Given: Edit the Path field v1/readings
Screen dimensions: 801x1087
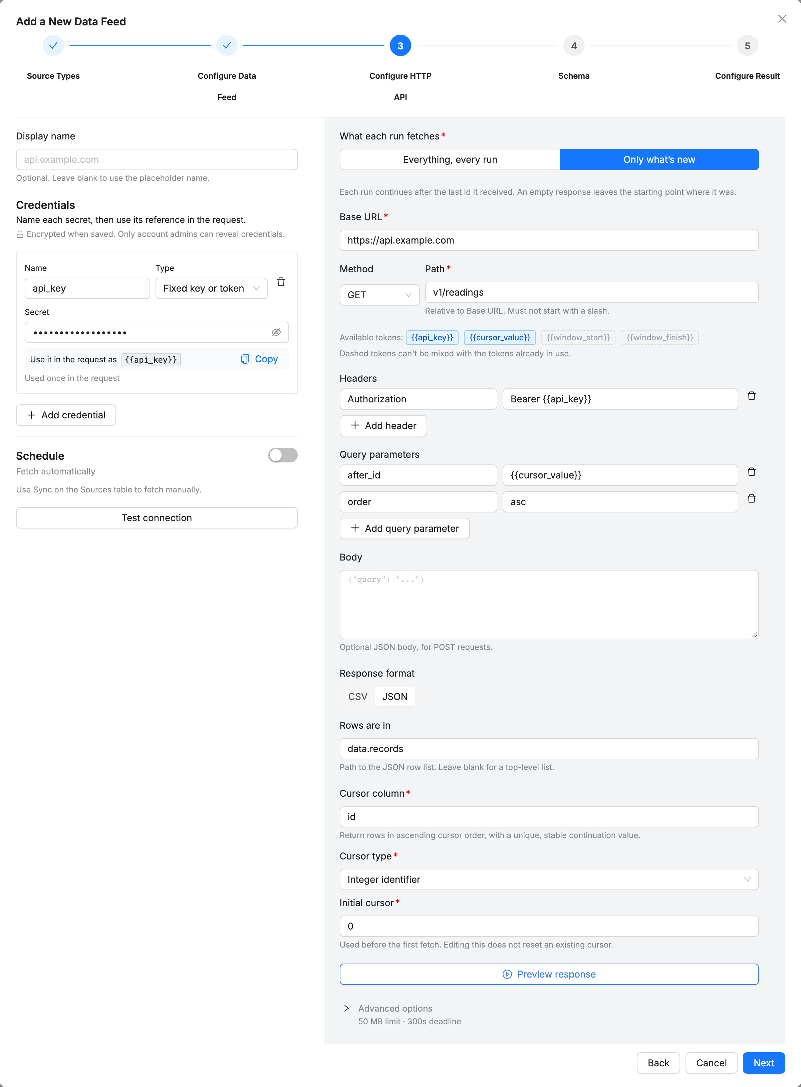Looking at the screenshot, I should tap(591, 292).
